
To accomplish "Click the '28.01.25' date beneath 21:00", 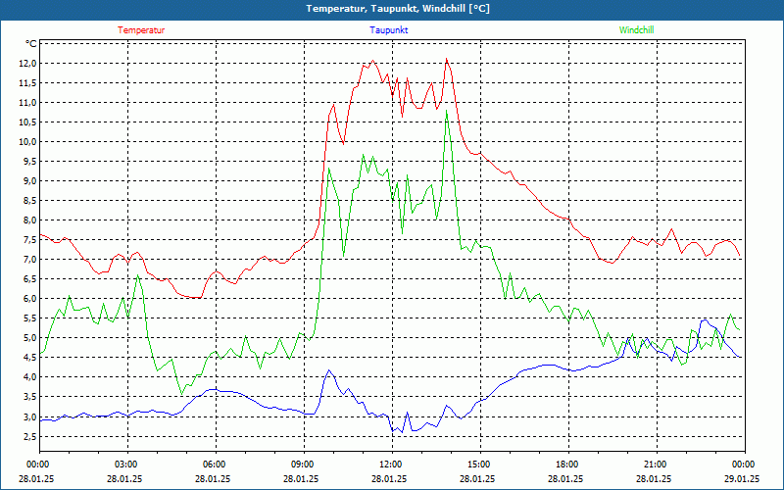I will (653, 478).
